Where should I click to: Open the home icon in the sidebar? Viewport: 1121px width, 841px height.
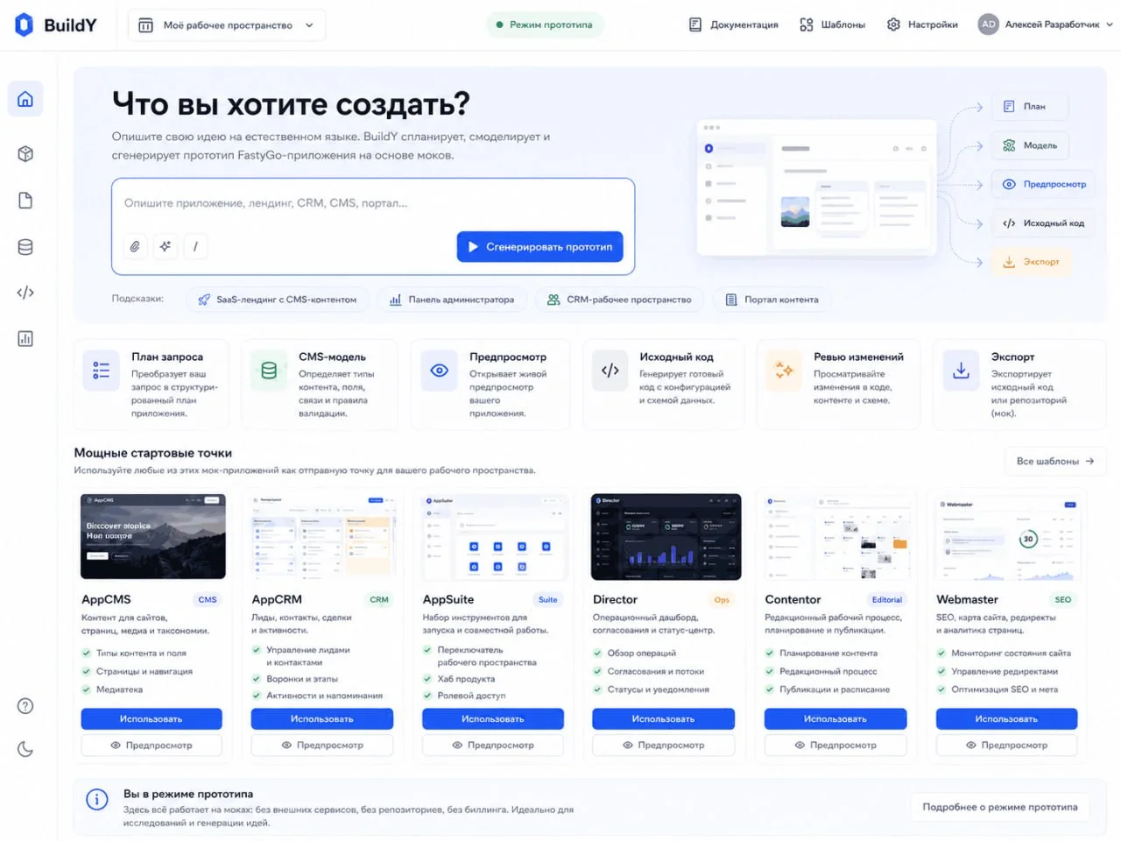[x=25, y=99]
